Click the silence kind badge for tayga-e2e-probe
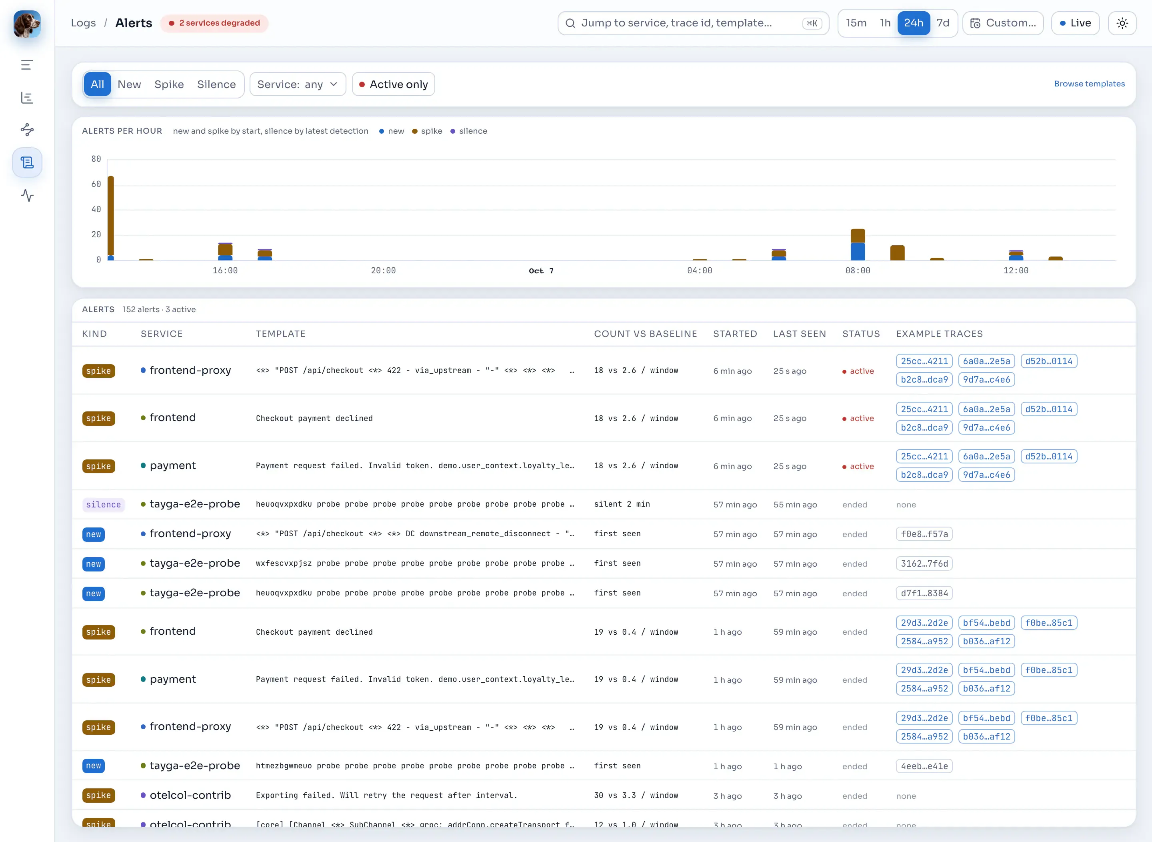The image size is (1152, 842). point(104,505)
